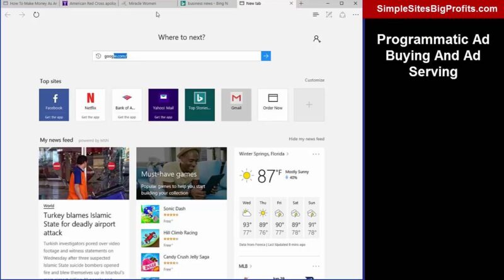The height and width of the screenshot is (280, 504).
Task: Open the Gmail top site tile
Action: pyautogui.click(x=236, y=104)
